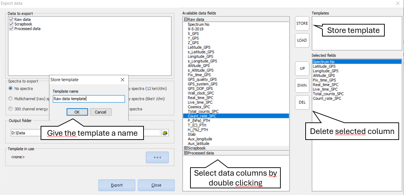Click Cancel in Store template dialog

pyautogui.click(x=100, y=112)
